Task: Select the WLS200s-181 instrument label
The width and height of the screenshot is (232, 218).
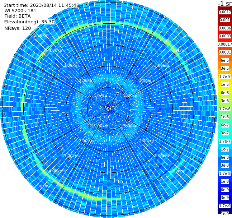Action: click(x=20, y=11)
